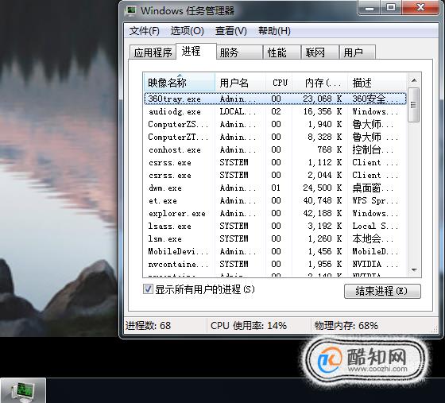Toggle 显示所有用户的进程 checkbox
The image size is (445, 403).
coord(148,289)
